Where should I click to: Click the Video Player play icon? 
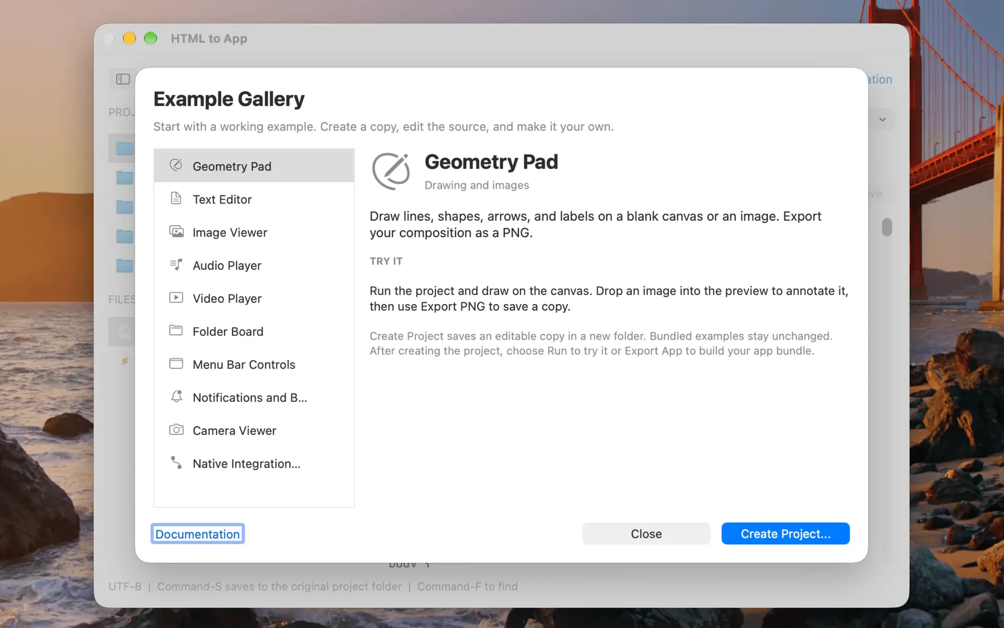coord(176,297)
